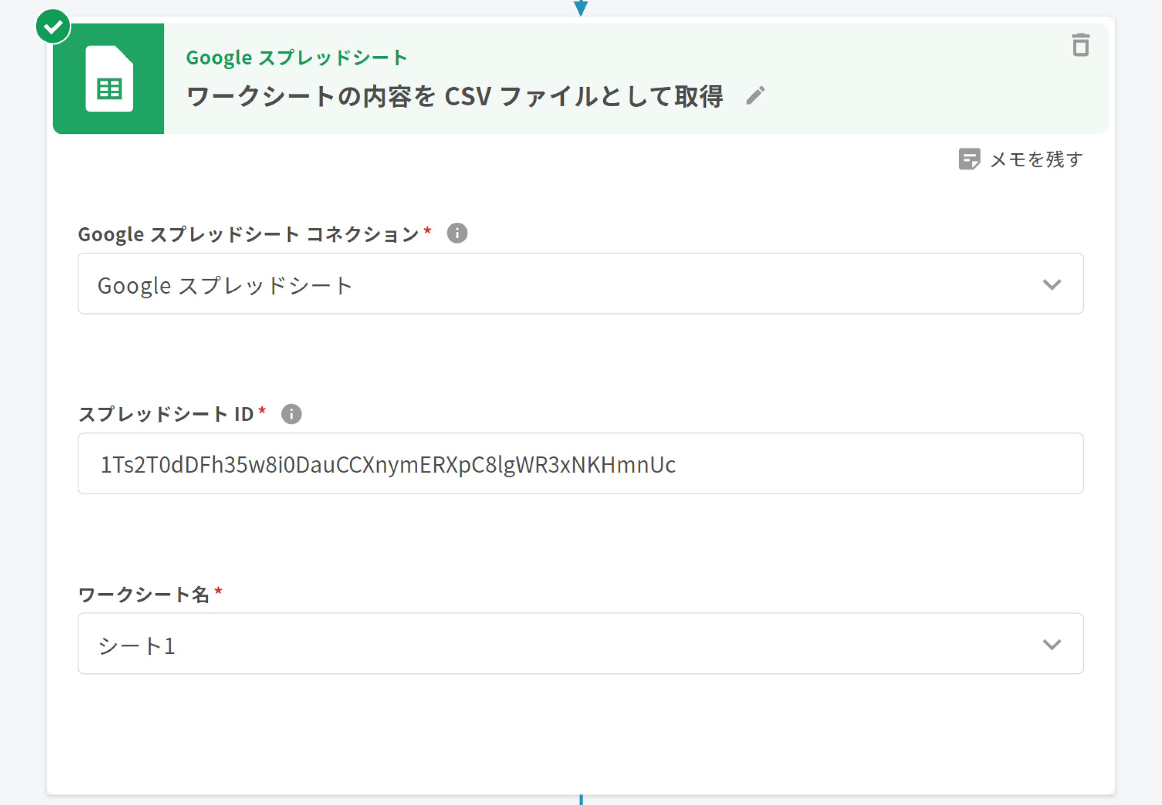Open info tooltip for スプレッドシート ID
Image resolution: width=1162 pixels, height=805 pixels.
click(291, 414)
